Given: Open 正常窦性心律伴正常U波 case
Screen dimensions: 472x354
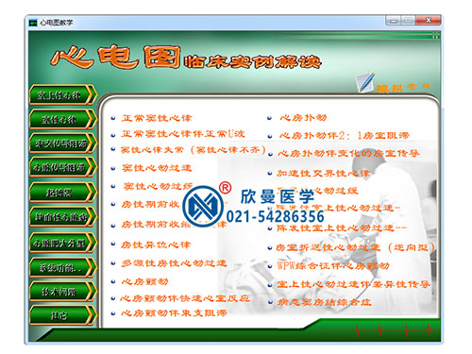Looking at the screenshot, I should pos(183,134).
